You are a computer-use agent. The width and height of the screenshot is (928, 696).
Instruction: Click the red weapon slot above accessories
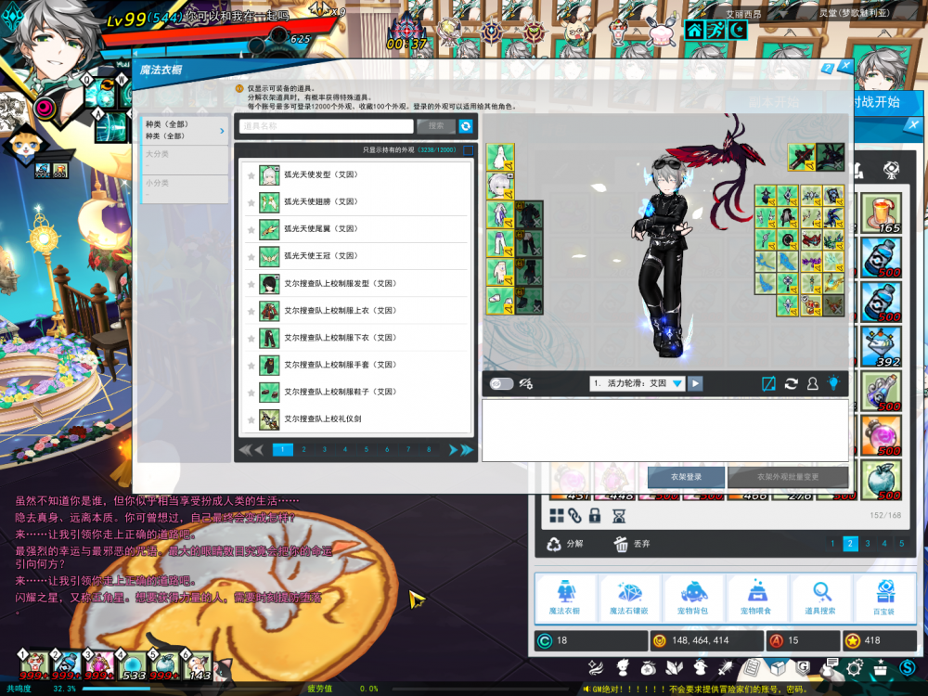802,156
